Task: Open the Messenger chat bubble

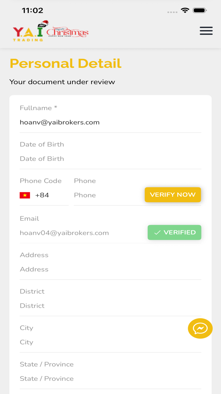Action: pyautogui.click(x=200, y=328)
